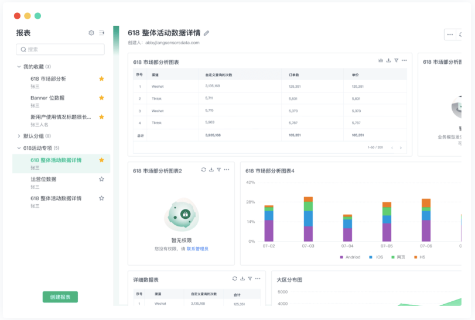Toggle H5 series in chart legend

(419, 257)
